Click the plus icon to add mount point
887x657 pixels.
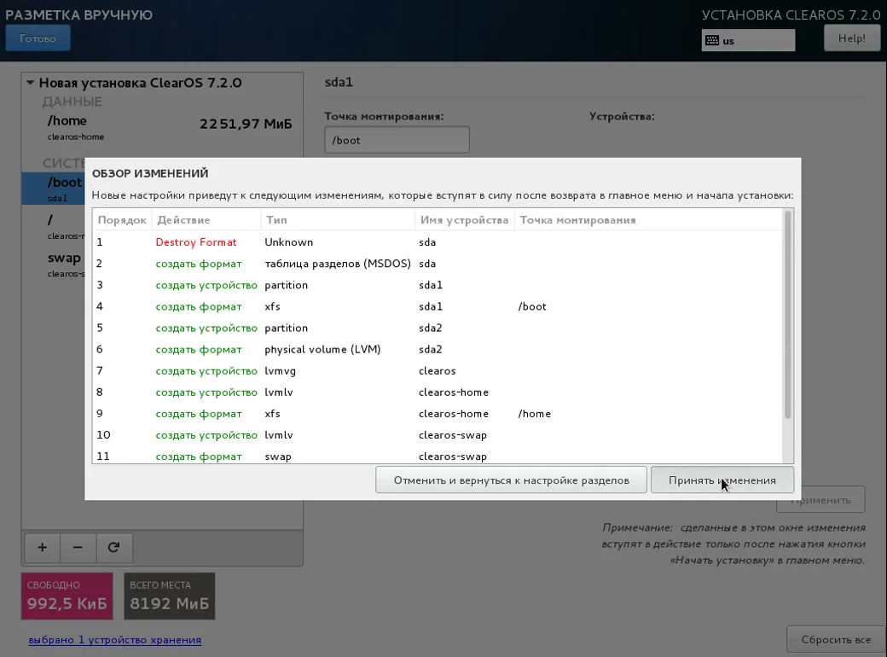[42, 548]
